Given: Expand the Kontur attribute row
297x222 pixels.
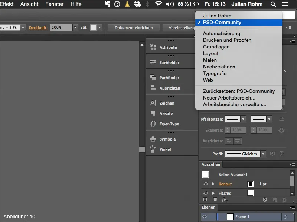Looking at the screenshot, I should point(213,184).
